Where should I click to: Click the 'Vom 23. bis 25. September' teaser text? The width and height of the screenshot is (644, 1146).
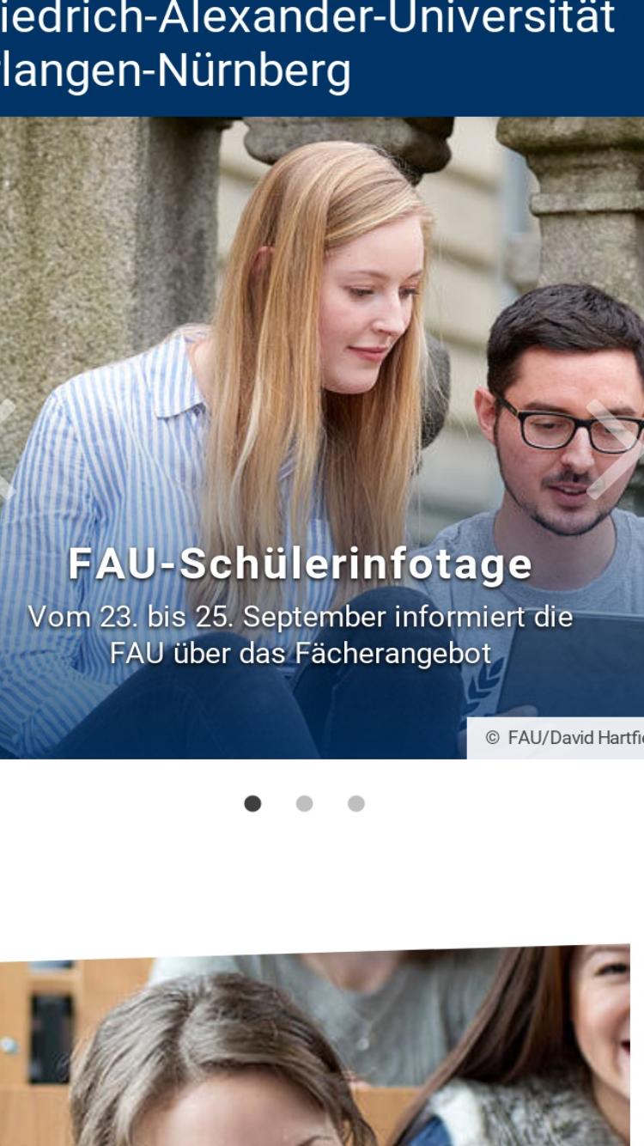(301, 635)
